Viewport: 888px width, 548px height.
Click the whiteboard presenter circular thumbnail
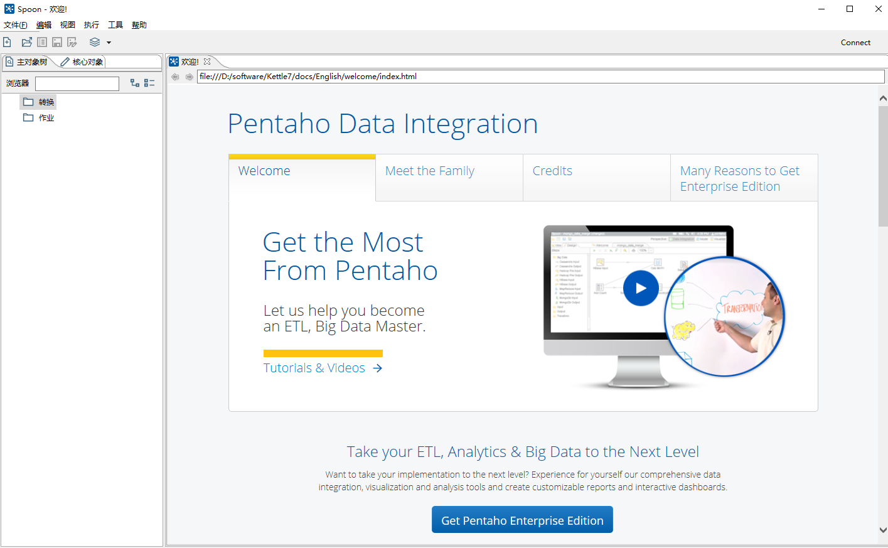725,316
